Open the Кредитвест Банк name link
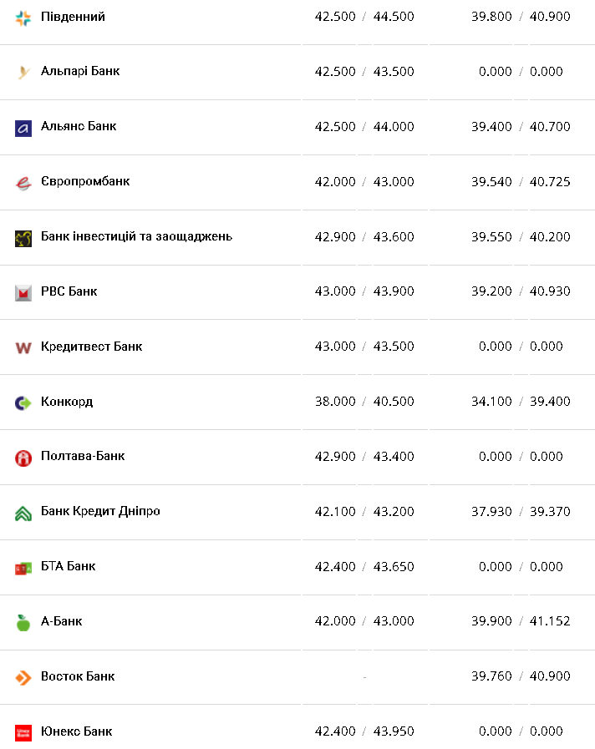 pos(91,347)
